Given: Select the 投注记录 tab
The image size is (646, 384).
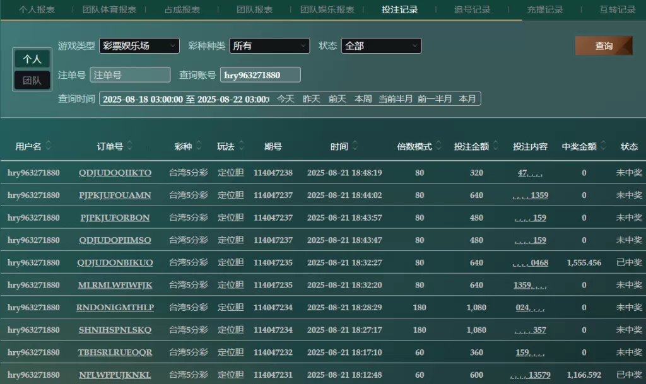Looking at the screenshot, I should [399, 9].
